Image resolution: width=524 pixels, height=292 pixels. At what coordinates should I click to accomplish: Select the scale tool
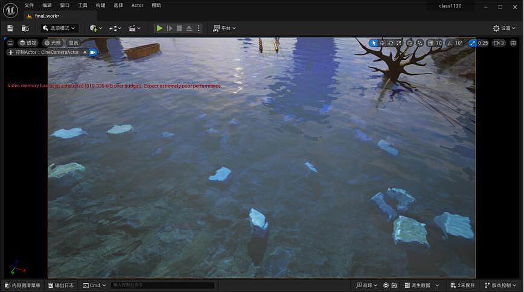398,43
